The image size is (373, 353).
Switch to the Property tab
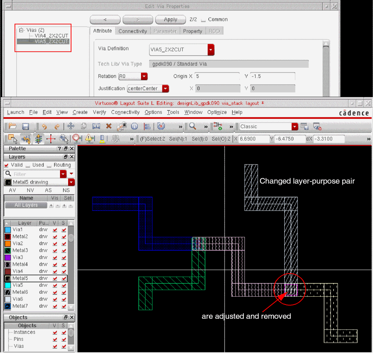(193, 31)
